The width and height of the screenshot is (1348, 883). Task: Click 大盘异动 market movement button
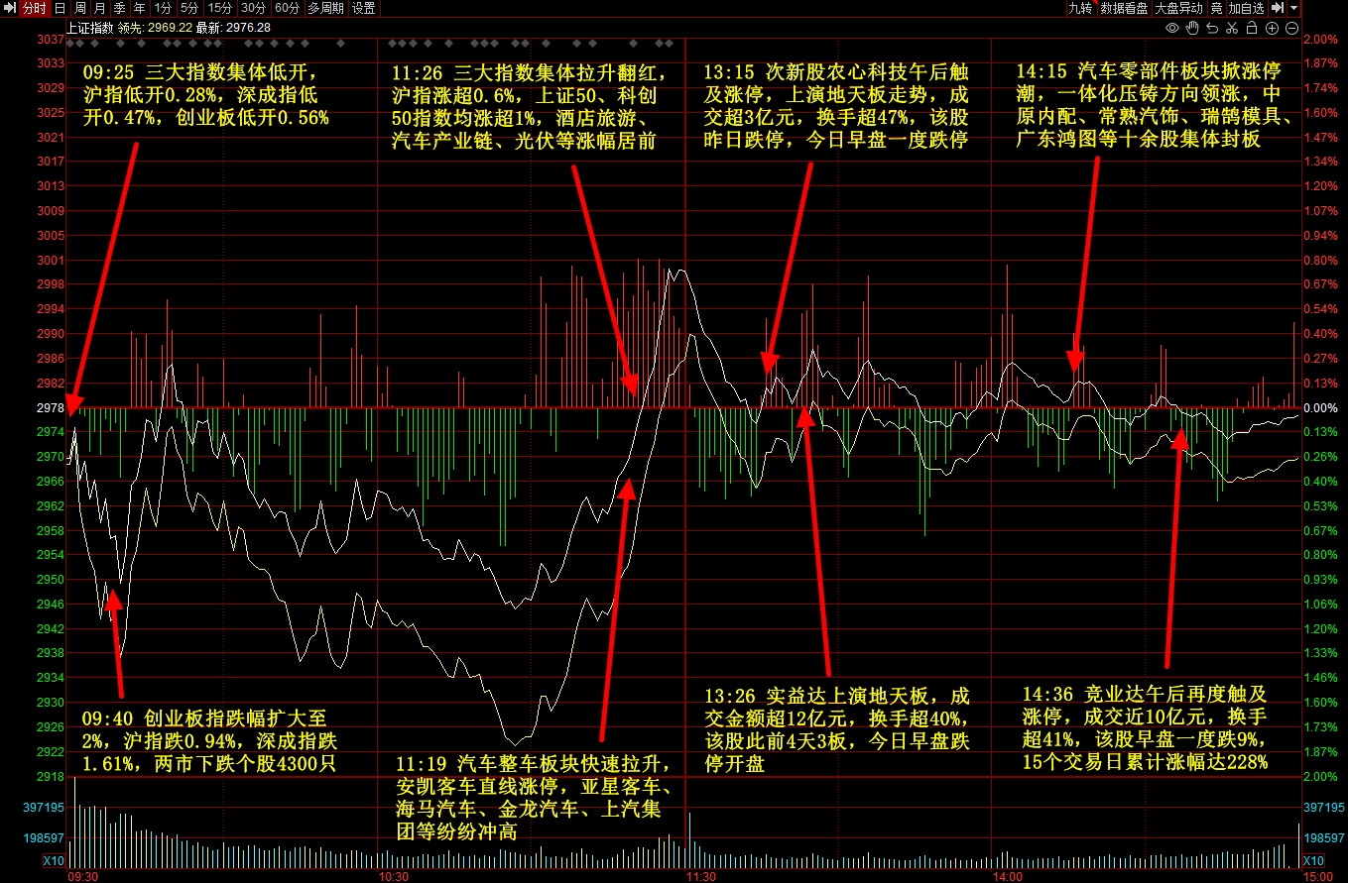[x=1178, y=8]
